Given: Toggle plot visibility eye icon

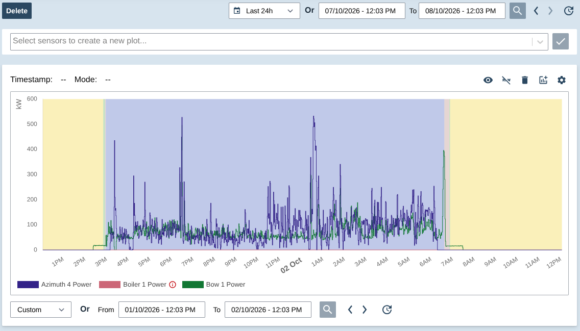Looking at the screenshot, I should [488, 80].
